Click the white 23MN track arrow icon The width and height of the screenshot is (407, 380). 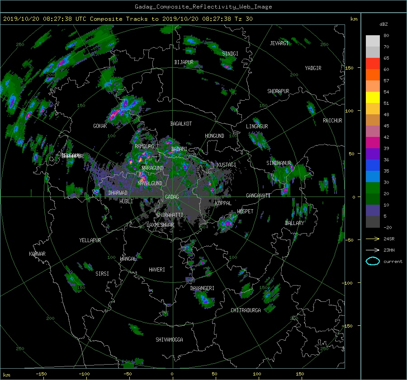[x=373, y=250]
